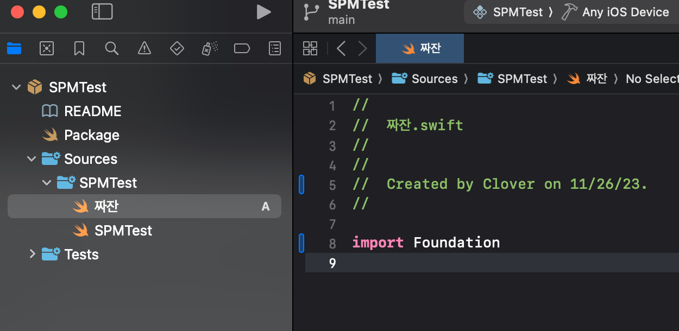Open the Package manifest file
This screenshot has height=331, width=679.
144,135
